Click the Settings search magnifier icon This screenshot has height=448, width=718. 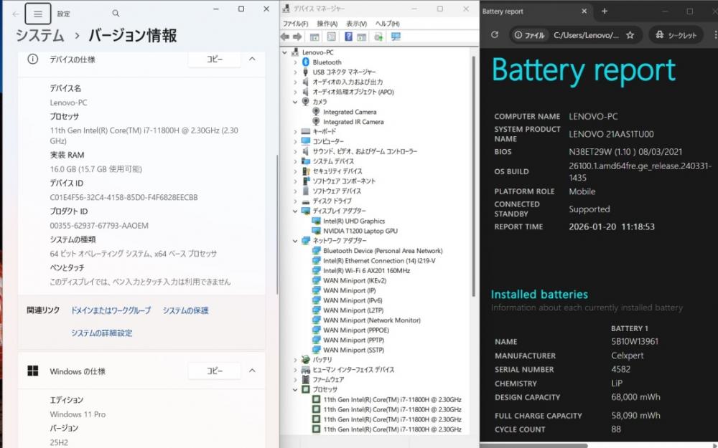click(116, 14)
